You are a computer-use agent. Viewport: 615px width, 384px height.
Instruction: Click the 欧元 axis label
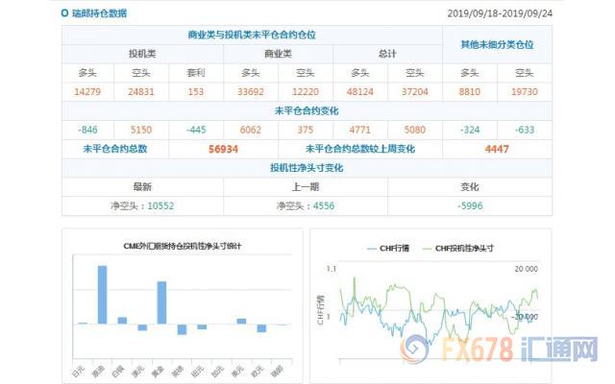point(258,371)
